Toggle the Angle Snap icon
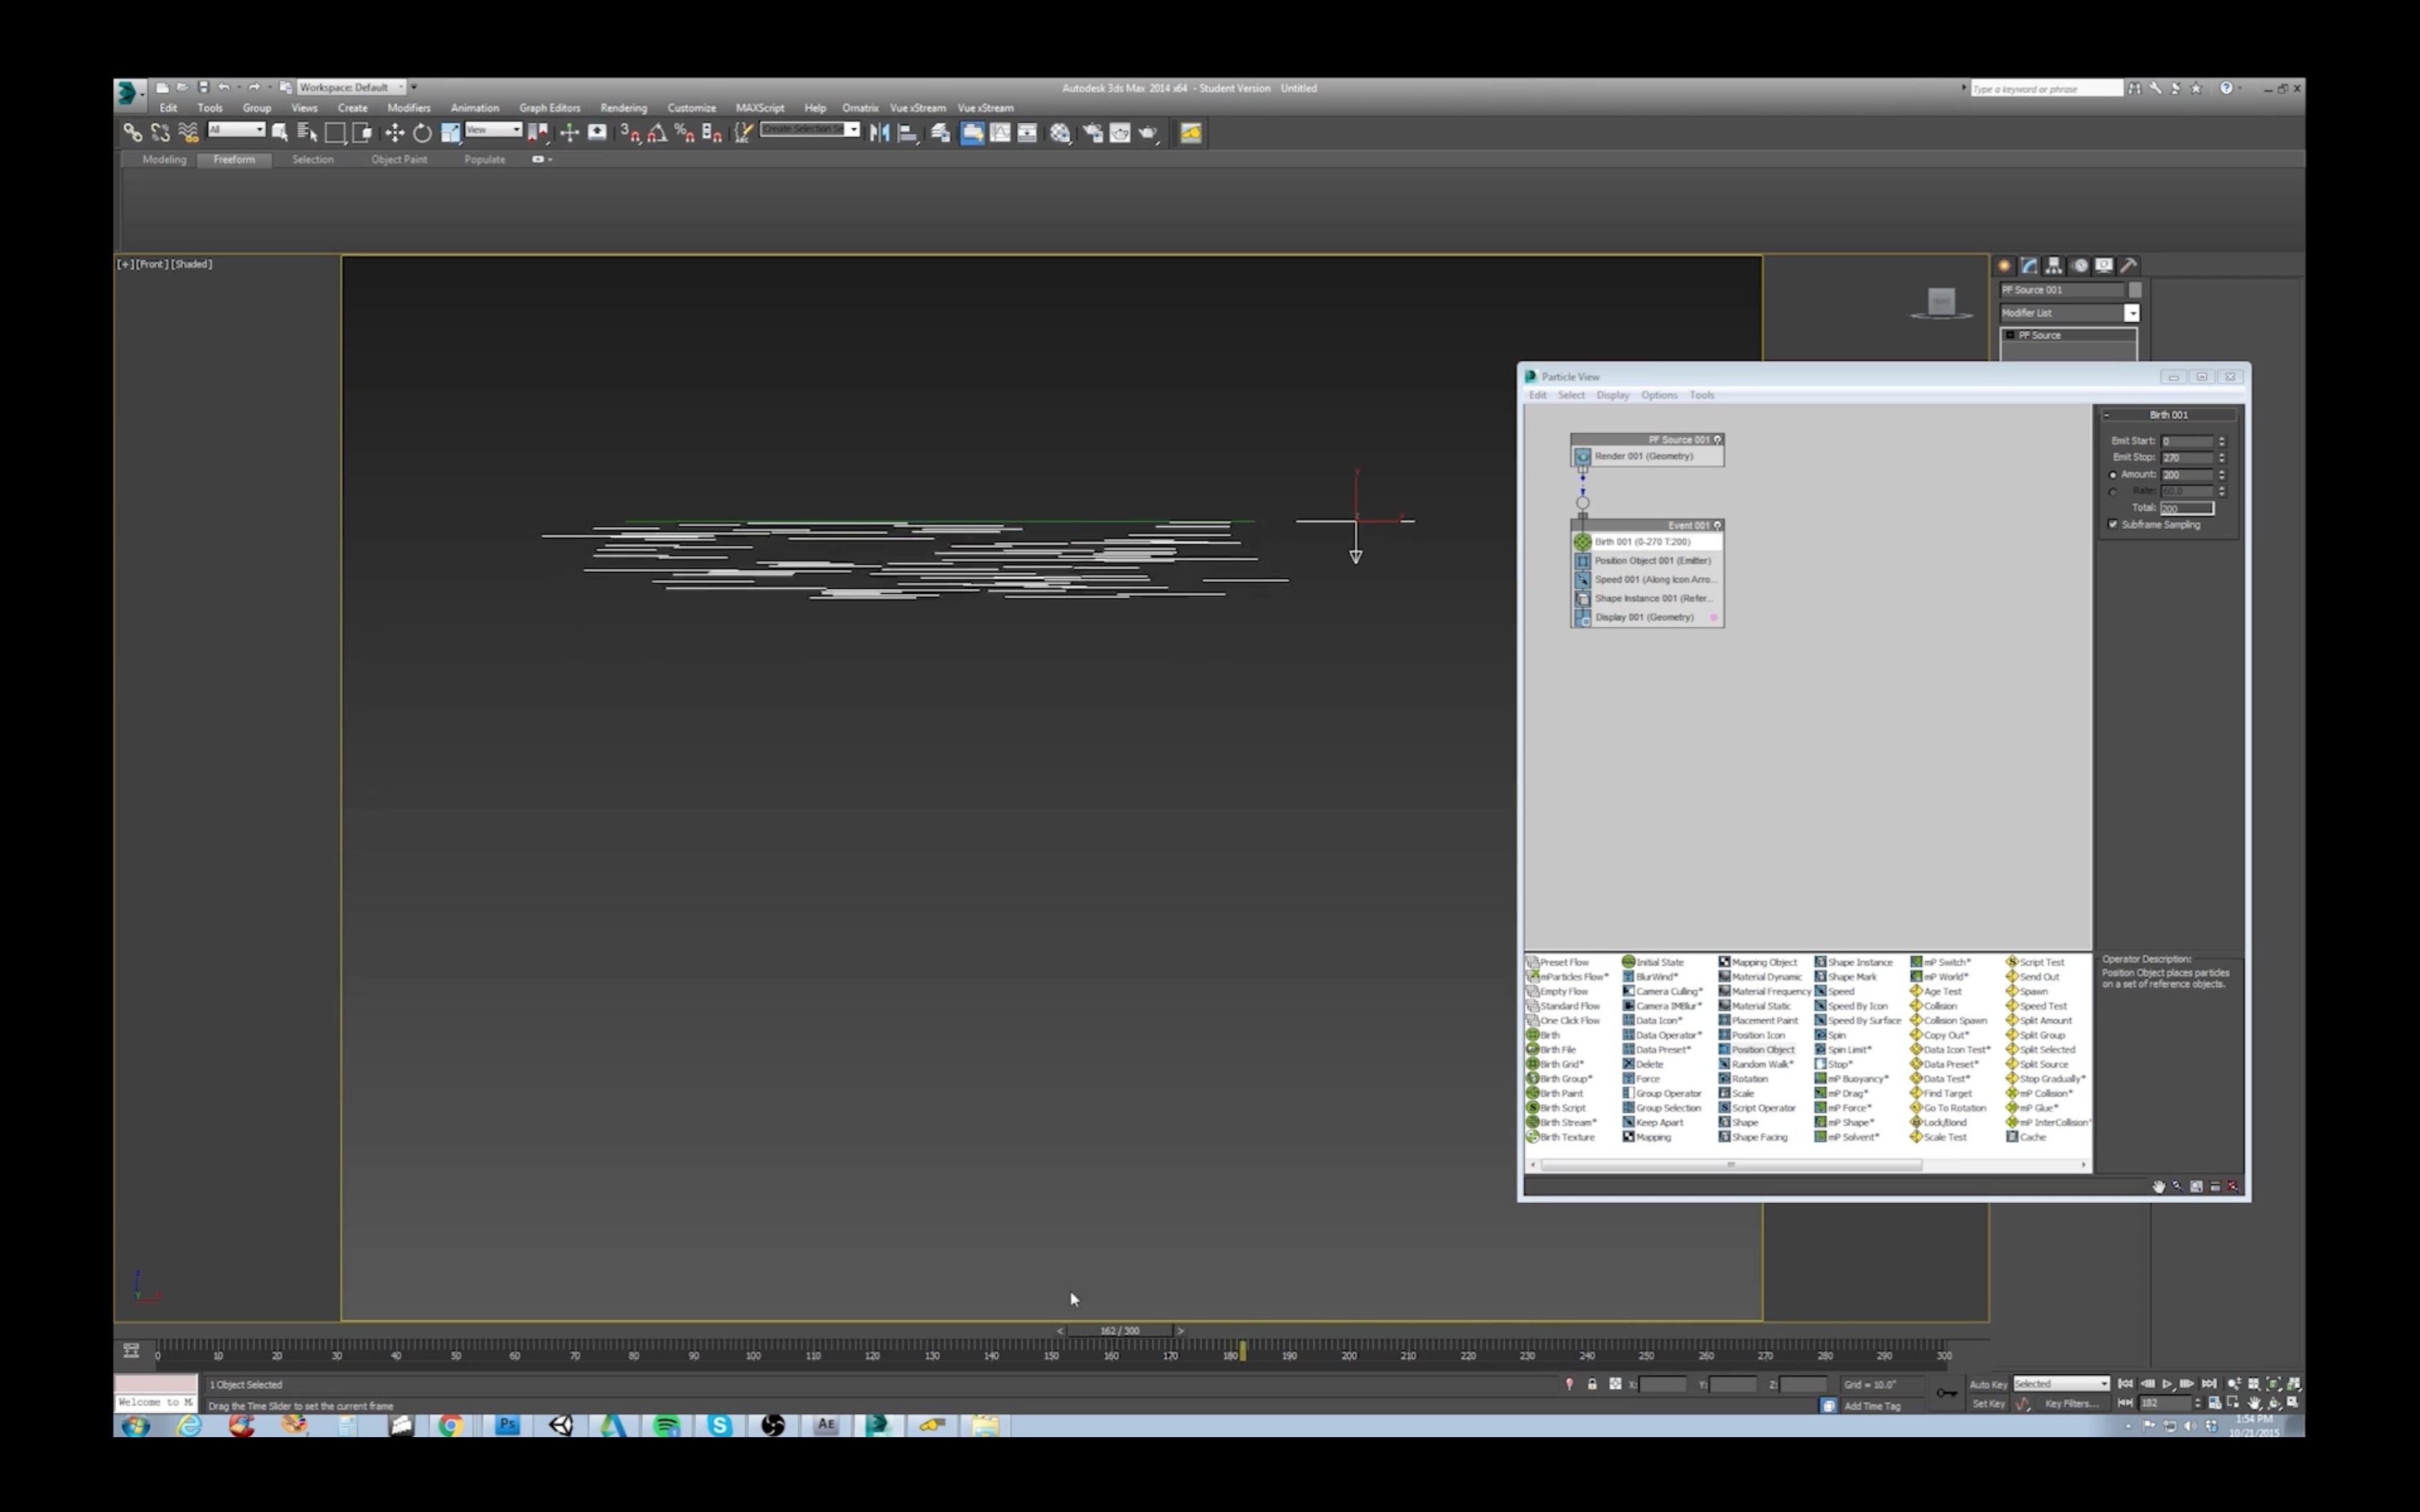2420x1512 pixels. [658, 132]
